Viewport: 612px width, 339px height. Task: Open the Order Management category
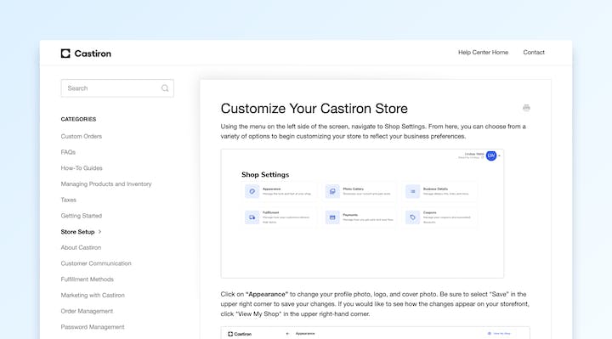coord(87,311)
